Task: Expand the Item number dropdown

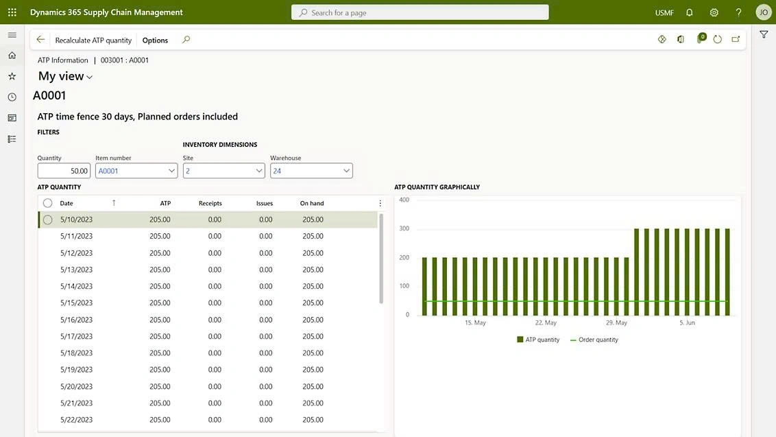Action: tap(171, 171)
